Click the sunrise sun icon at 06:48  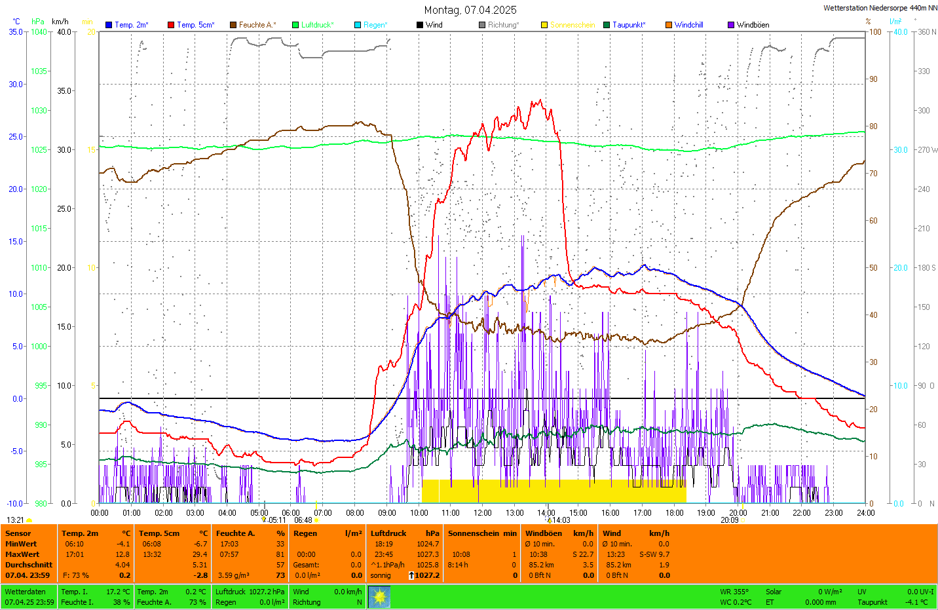coord(317,520)
